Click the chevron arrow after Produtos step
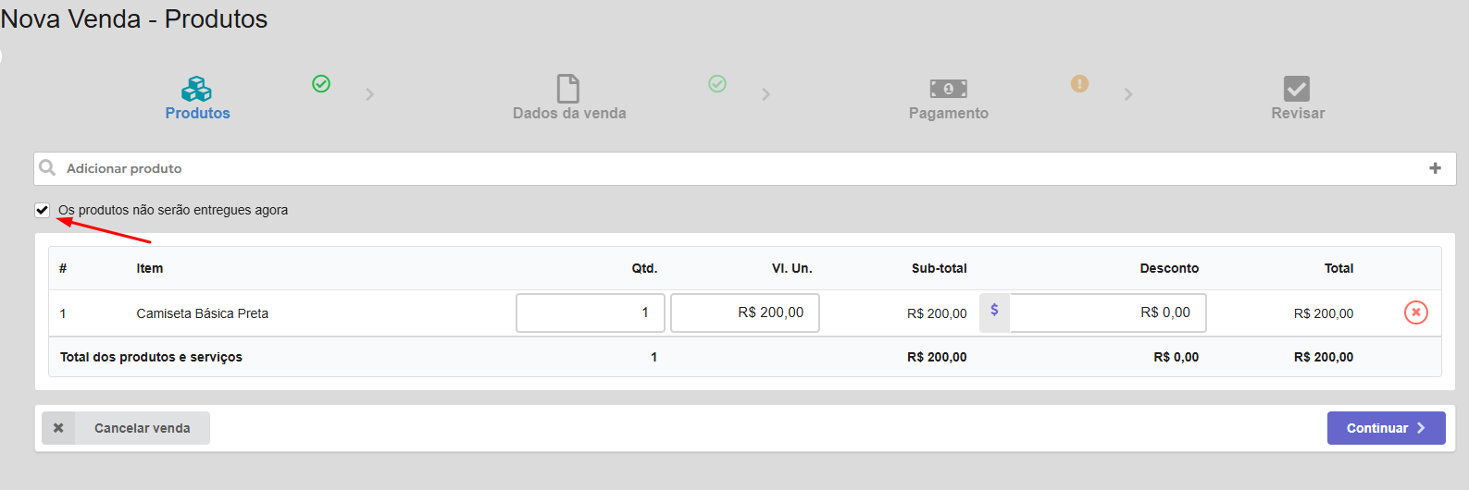Viewport: 1469px width, 490px height. [370, 94]
